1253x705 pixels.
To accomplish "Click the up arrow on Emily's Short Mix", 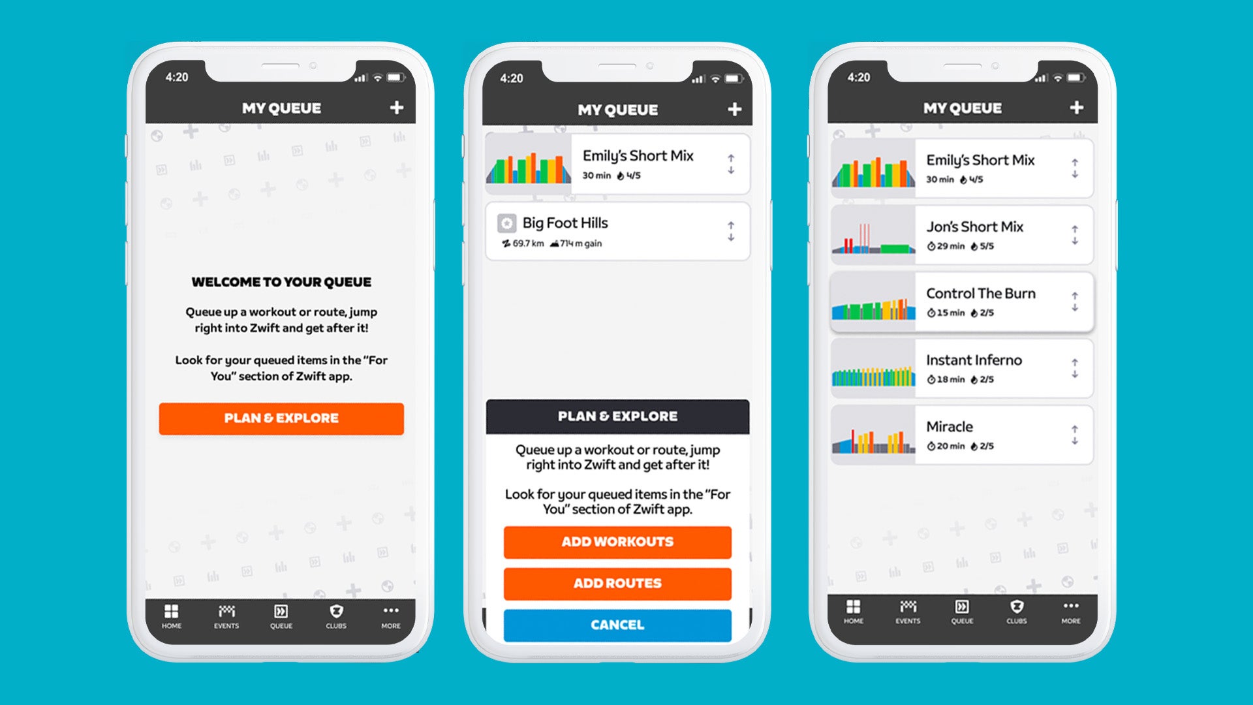I will tap(731, 159).
